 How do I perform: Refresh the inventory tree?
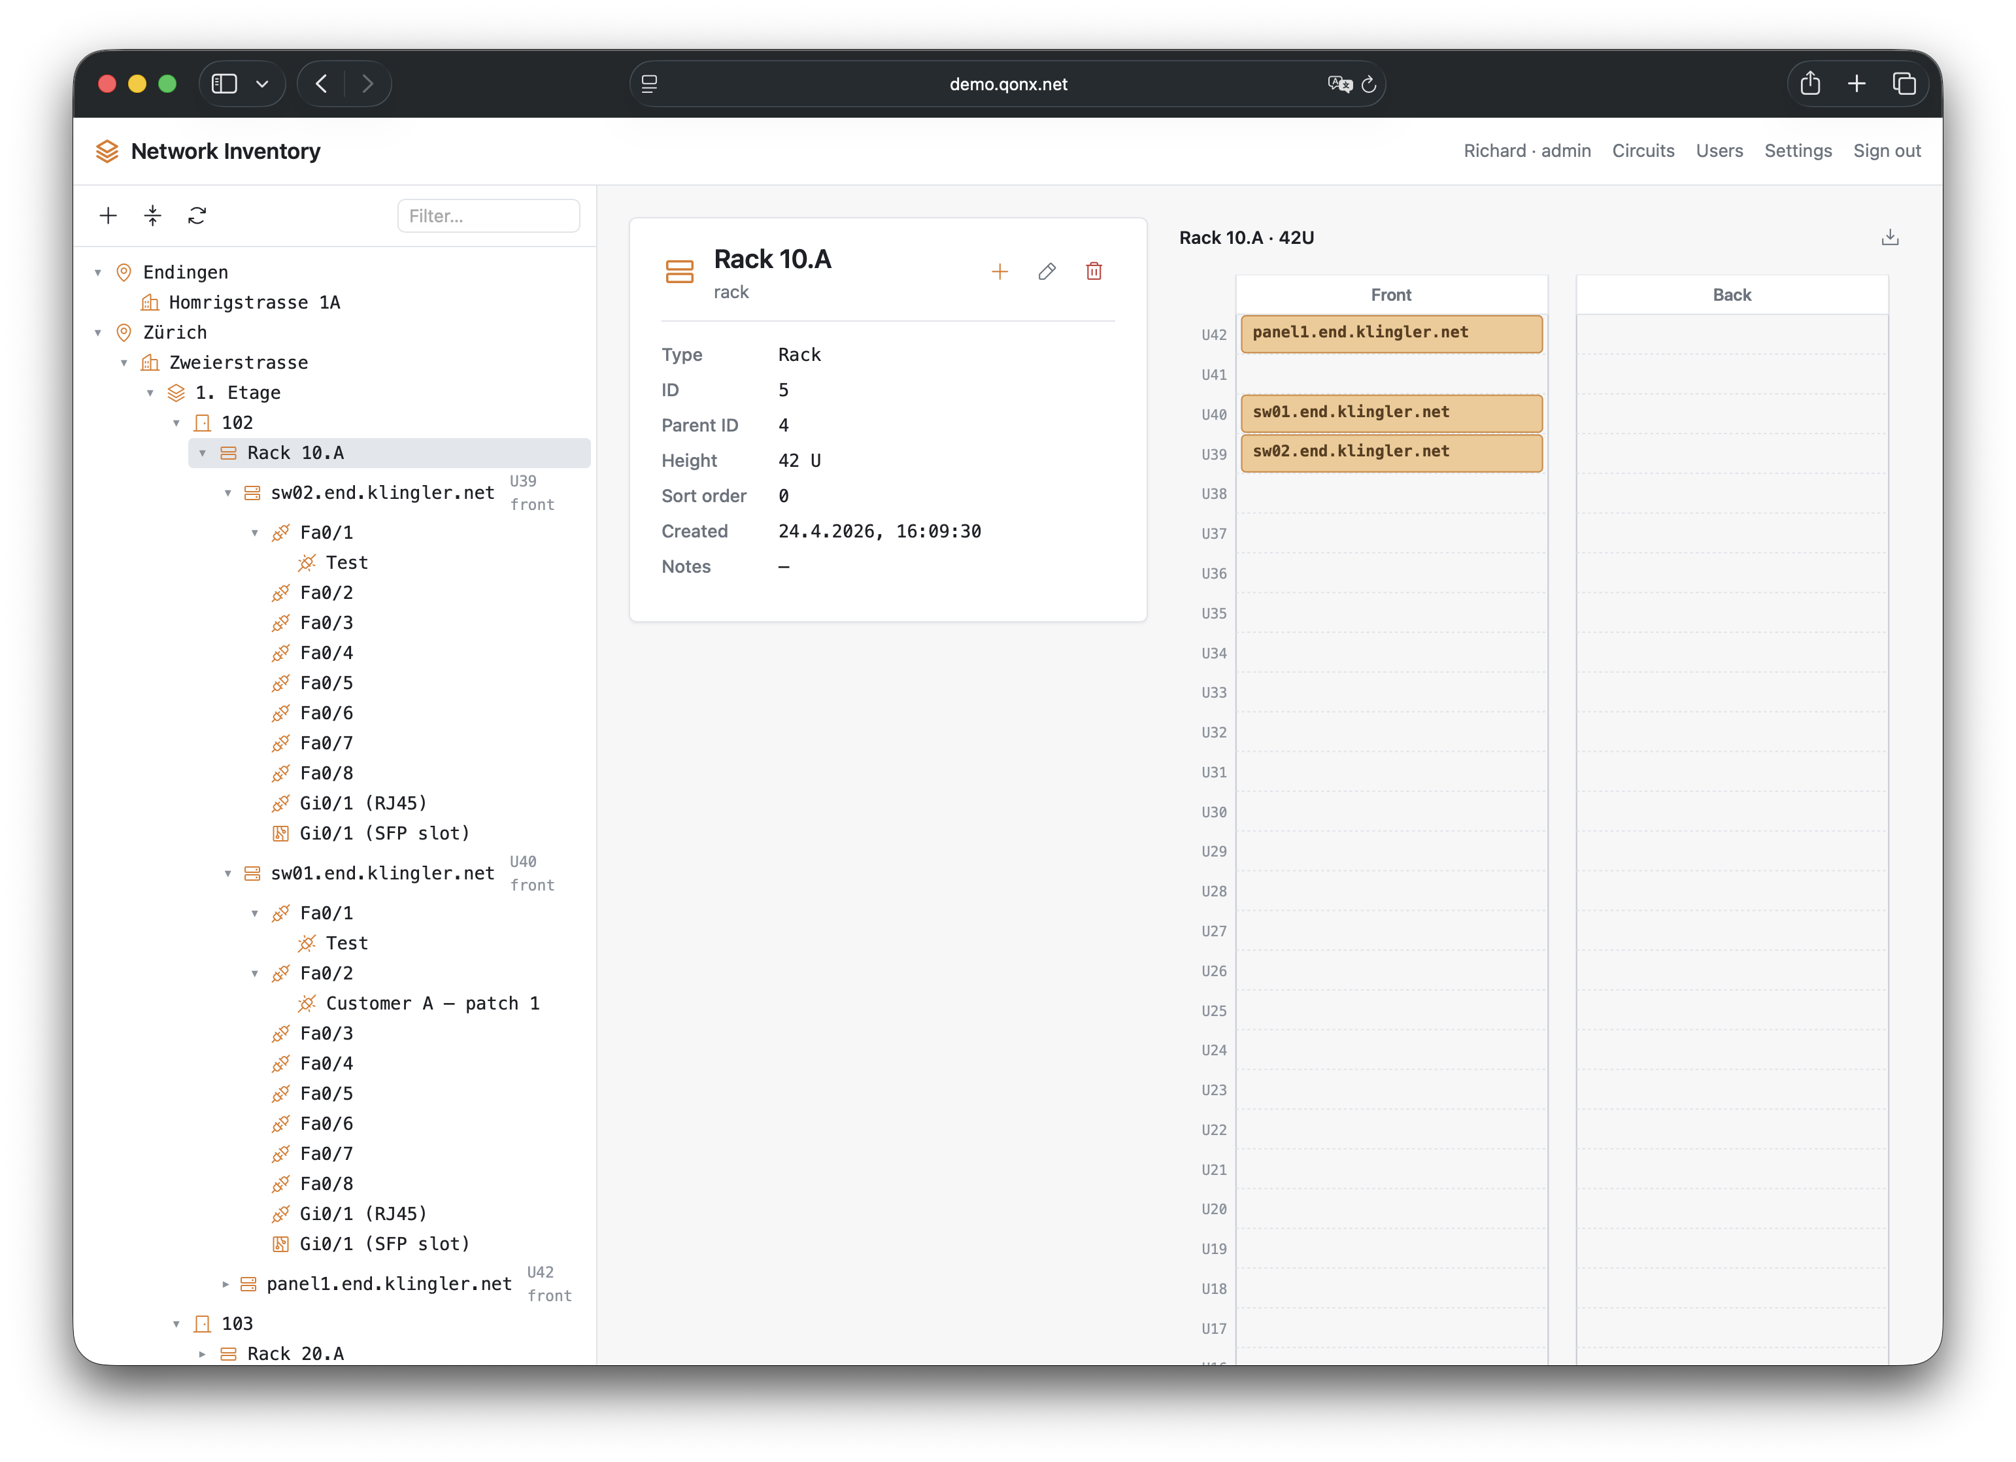pyautogui.click(x=197, y=216)
